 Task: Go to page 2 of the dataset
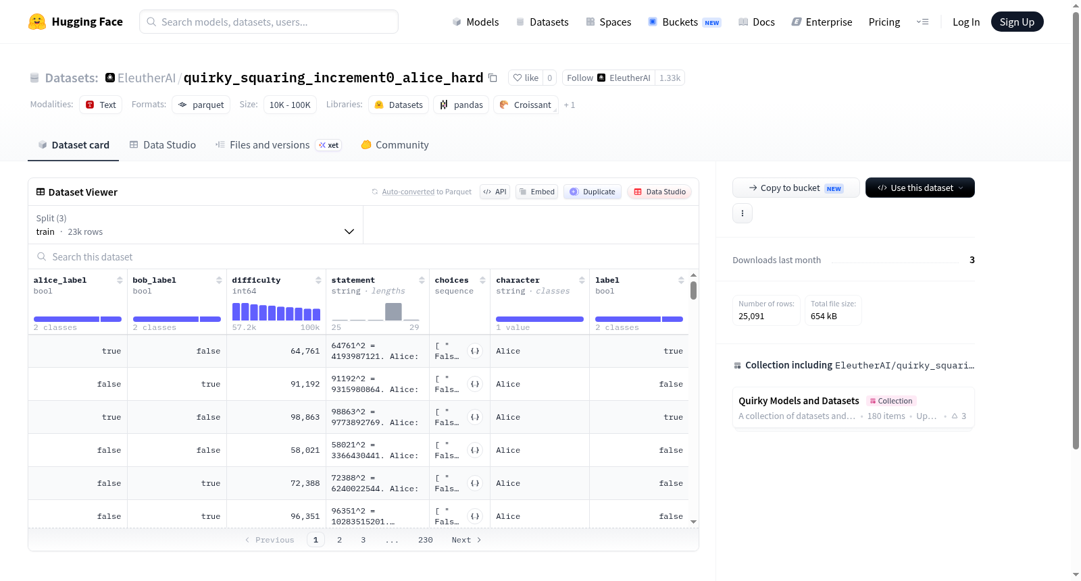click(x=339, y=540)
